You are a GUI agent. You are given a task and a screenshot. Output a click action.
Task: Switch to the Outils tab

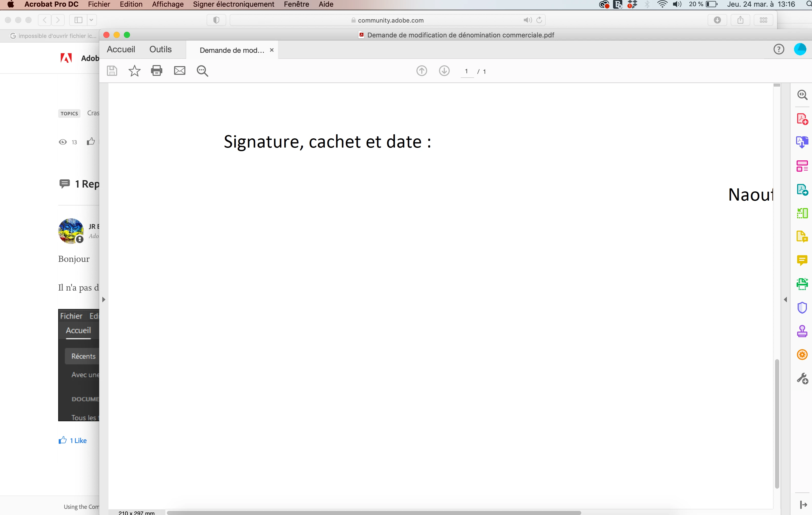161,49
